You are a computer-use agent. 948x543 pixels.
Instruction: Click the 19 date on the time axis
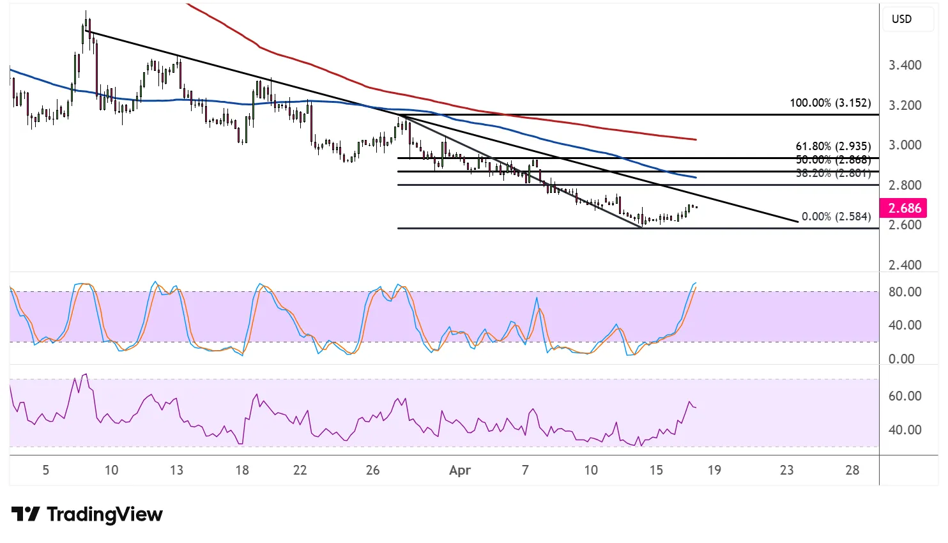click(714, 471)
